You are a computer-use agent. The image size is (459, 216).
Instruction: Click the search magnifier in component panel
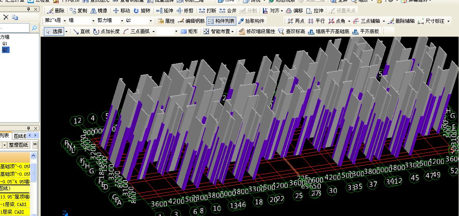coord(34,28)
